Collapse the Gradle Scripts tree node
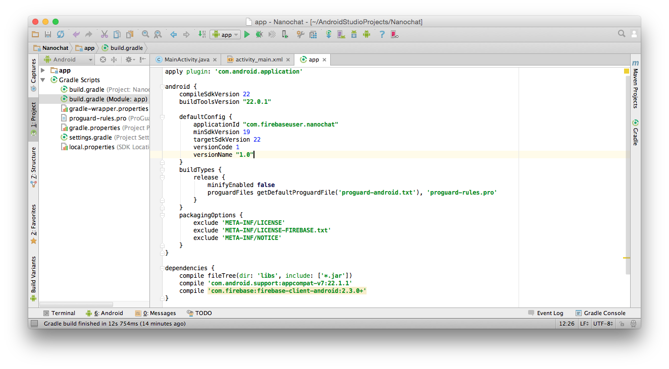Screen dimensions: 669x369 coord(43,80)
